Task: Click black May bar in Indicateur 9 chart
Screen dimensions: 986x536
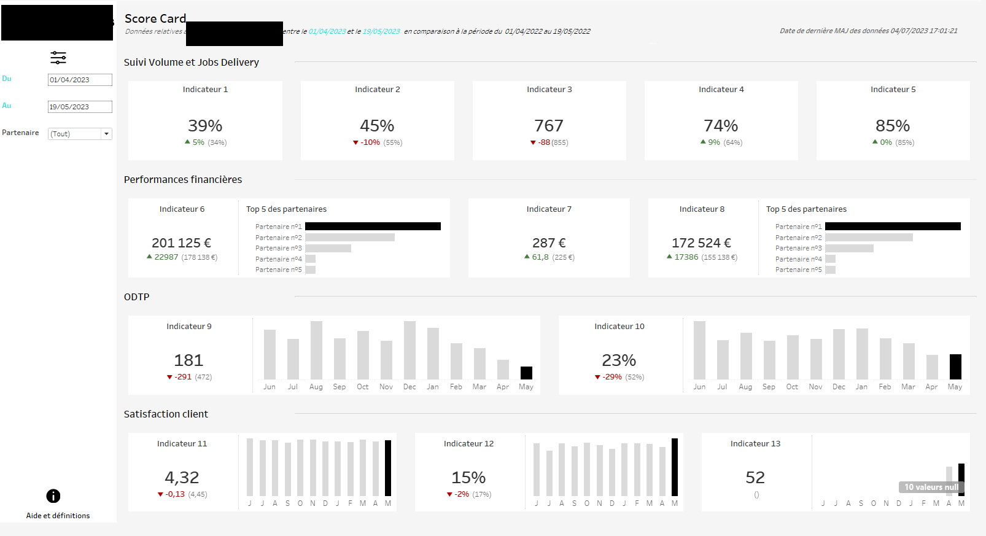Action: tap(526, 373)
